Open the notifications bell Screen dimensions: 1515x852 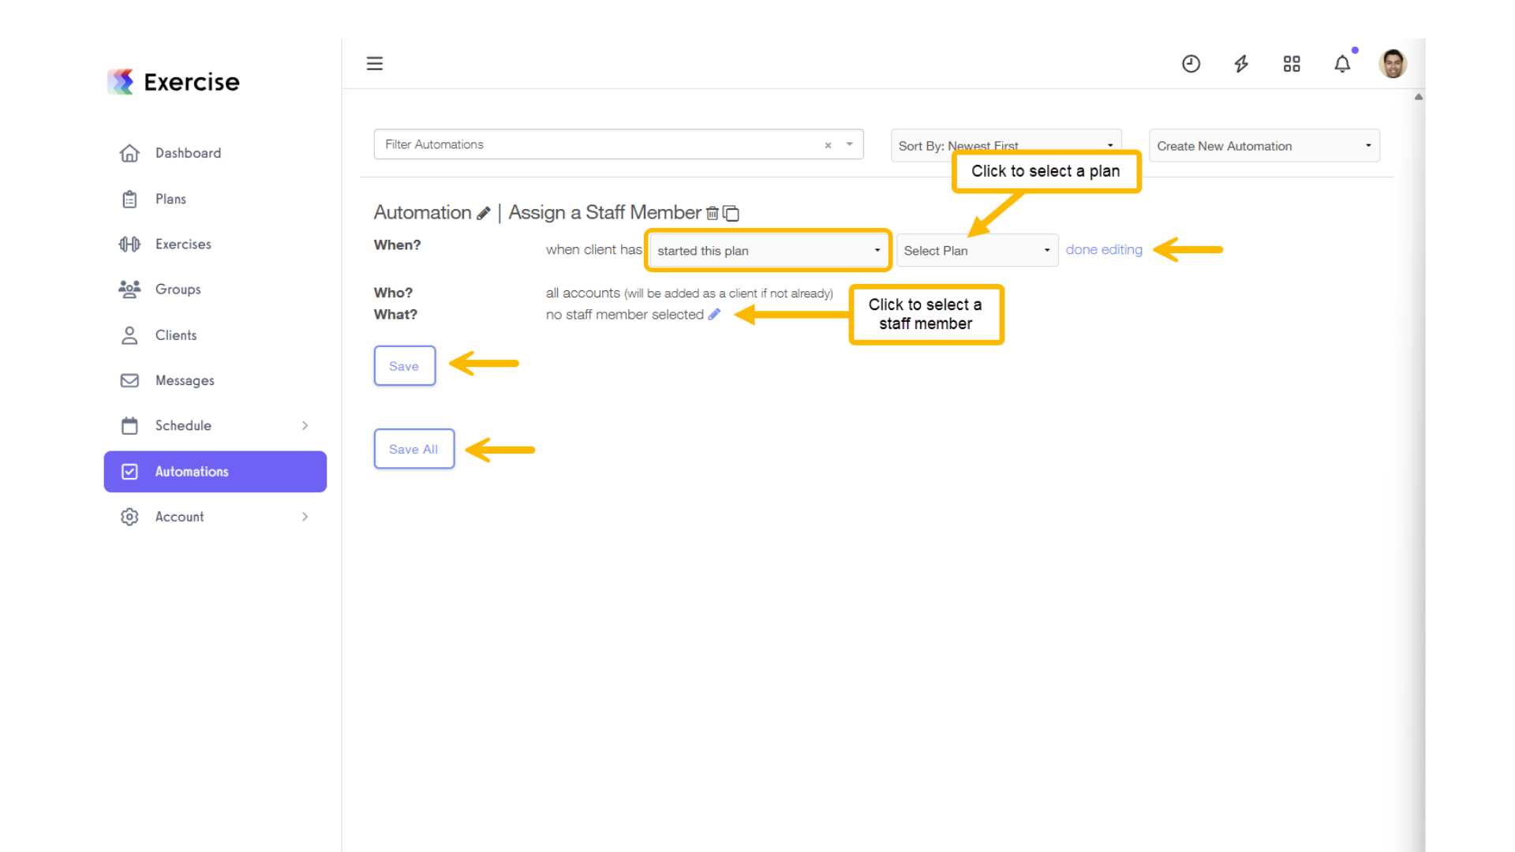pyautogui.click(x=1342, y=64)
